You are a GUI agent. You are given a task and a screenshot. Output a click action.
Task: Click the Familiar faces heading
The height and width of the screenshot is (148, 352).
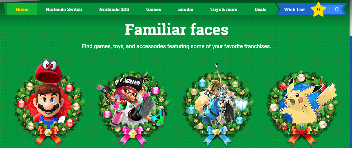pos(176,30)
